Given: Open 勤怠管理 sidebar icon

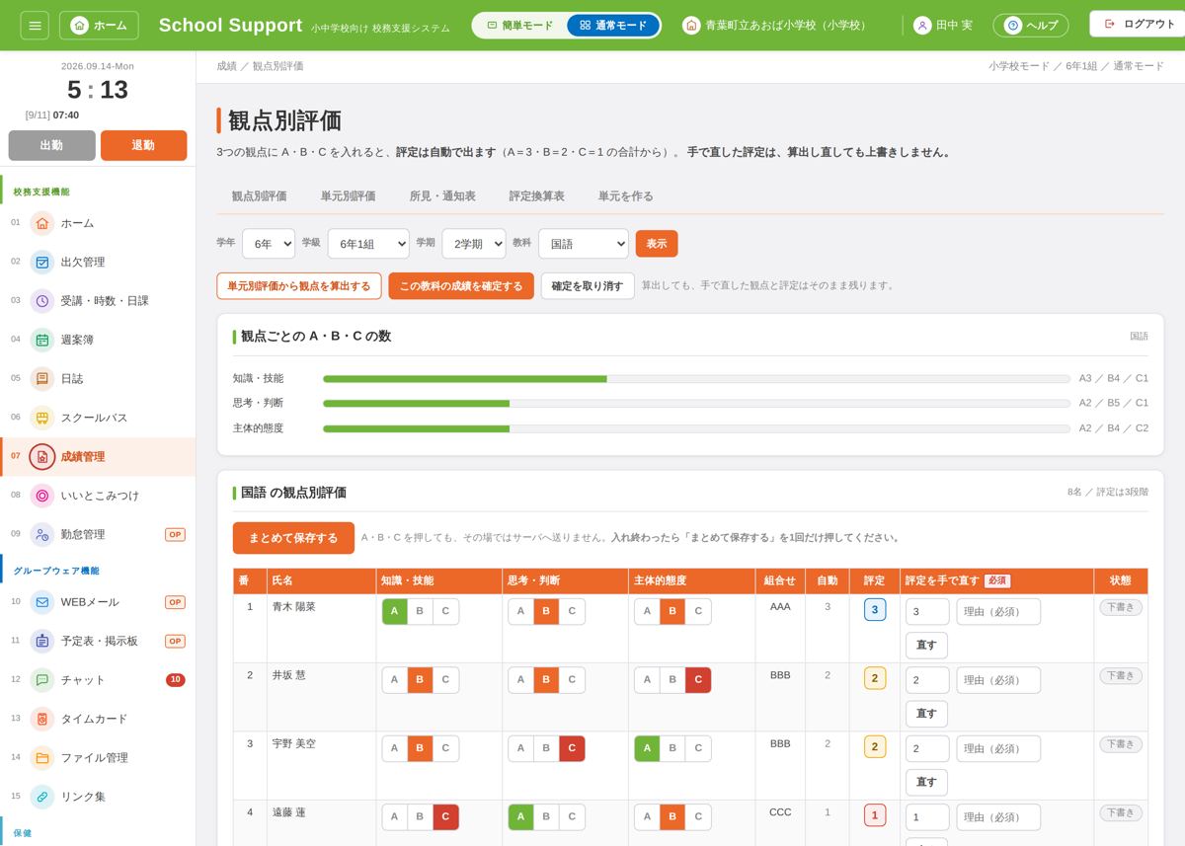Looking at the screenshot, I should click(x=41, y=534).
